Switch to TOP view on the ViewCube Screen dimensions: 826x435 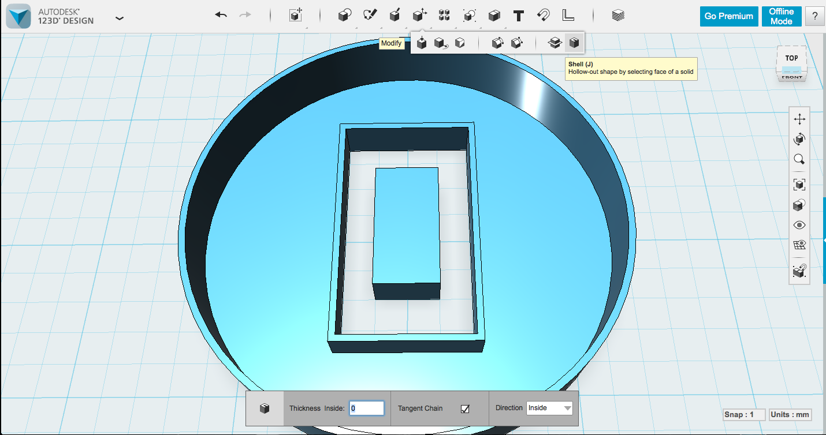(x=791, y=57)
